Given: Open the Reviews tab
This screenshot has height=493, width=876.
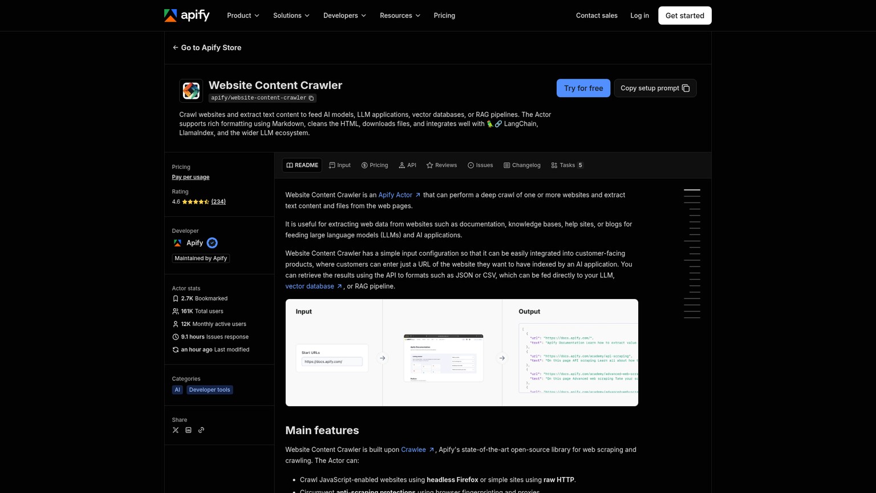Looking at the screenshot, I should click(442, 165).
